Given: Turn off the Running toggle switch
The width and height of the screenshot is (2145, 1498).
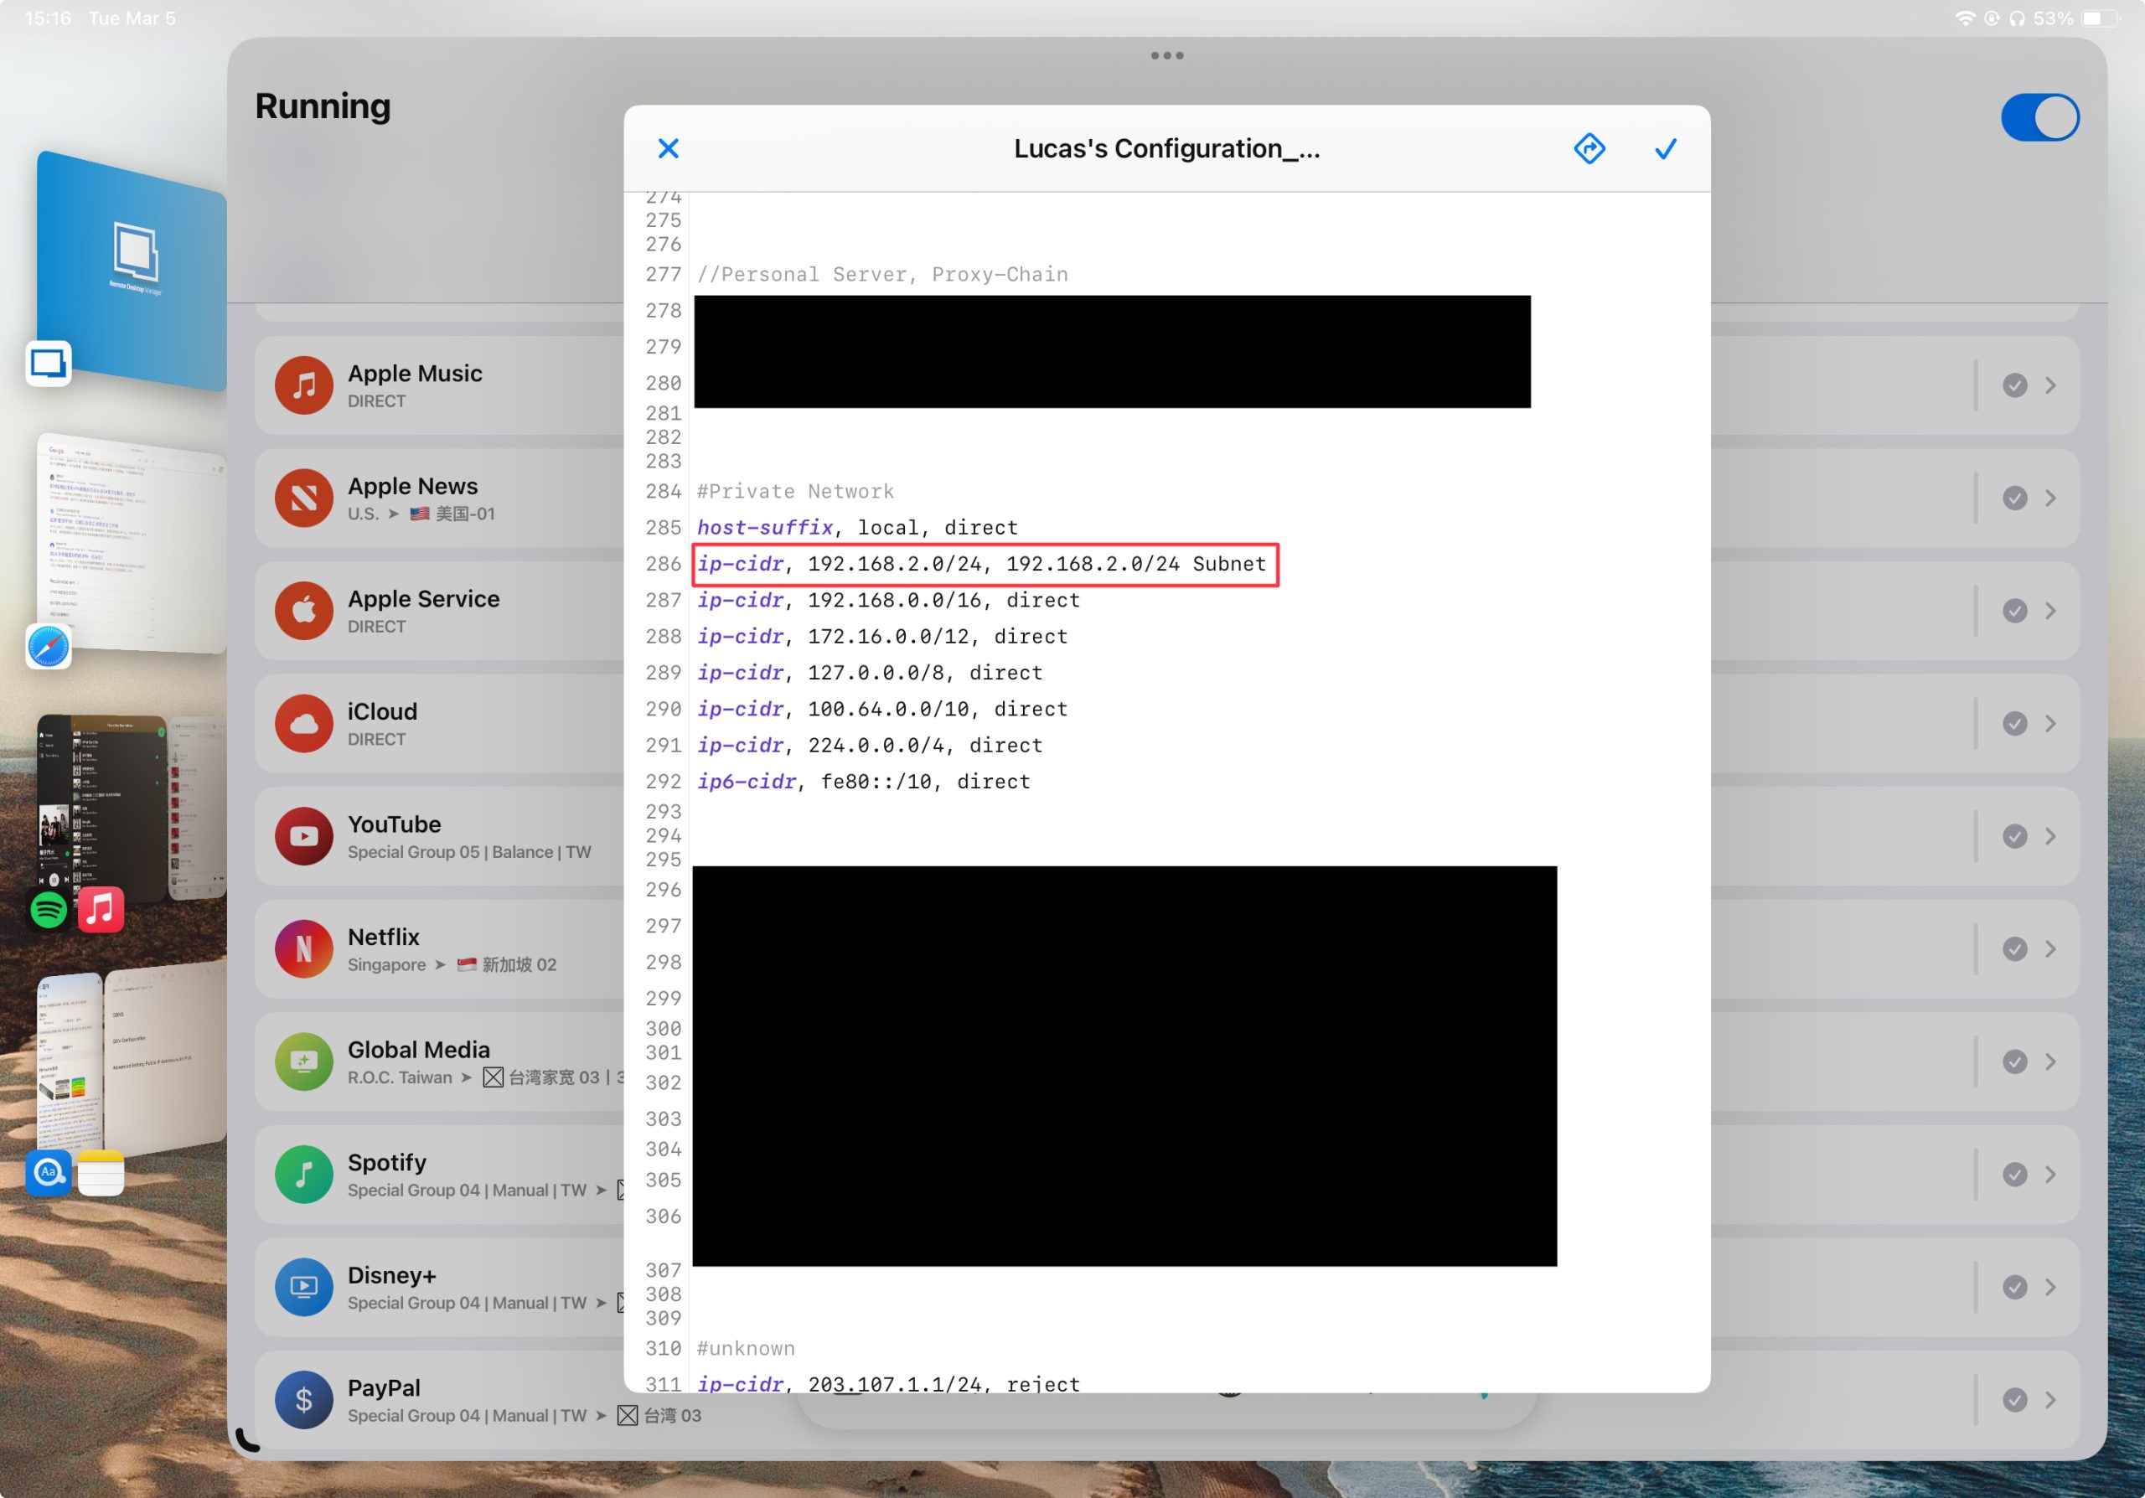Looking at the screenshot, I should click(2039, 117).
